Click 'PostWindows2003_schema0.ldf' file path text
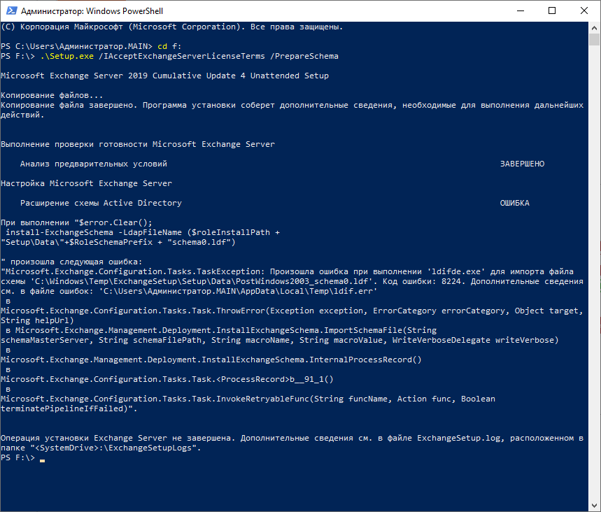 (302, 282)
